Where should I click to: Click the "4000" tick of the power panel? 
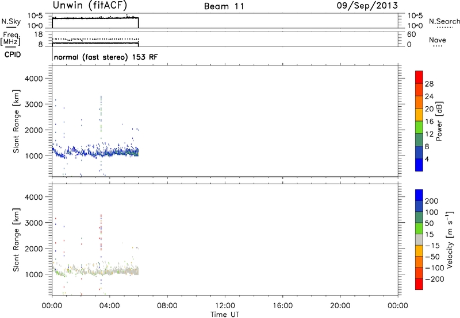pos(34,79)
